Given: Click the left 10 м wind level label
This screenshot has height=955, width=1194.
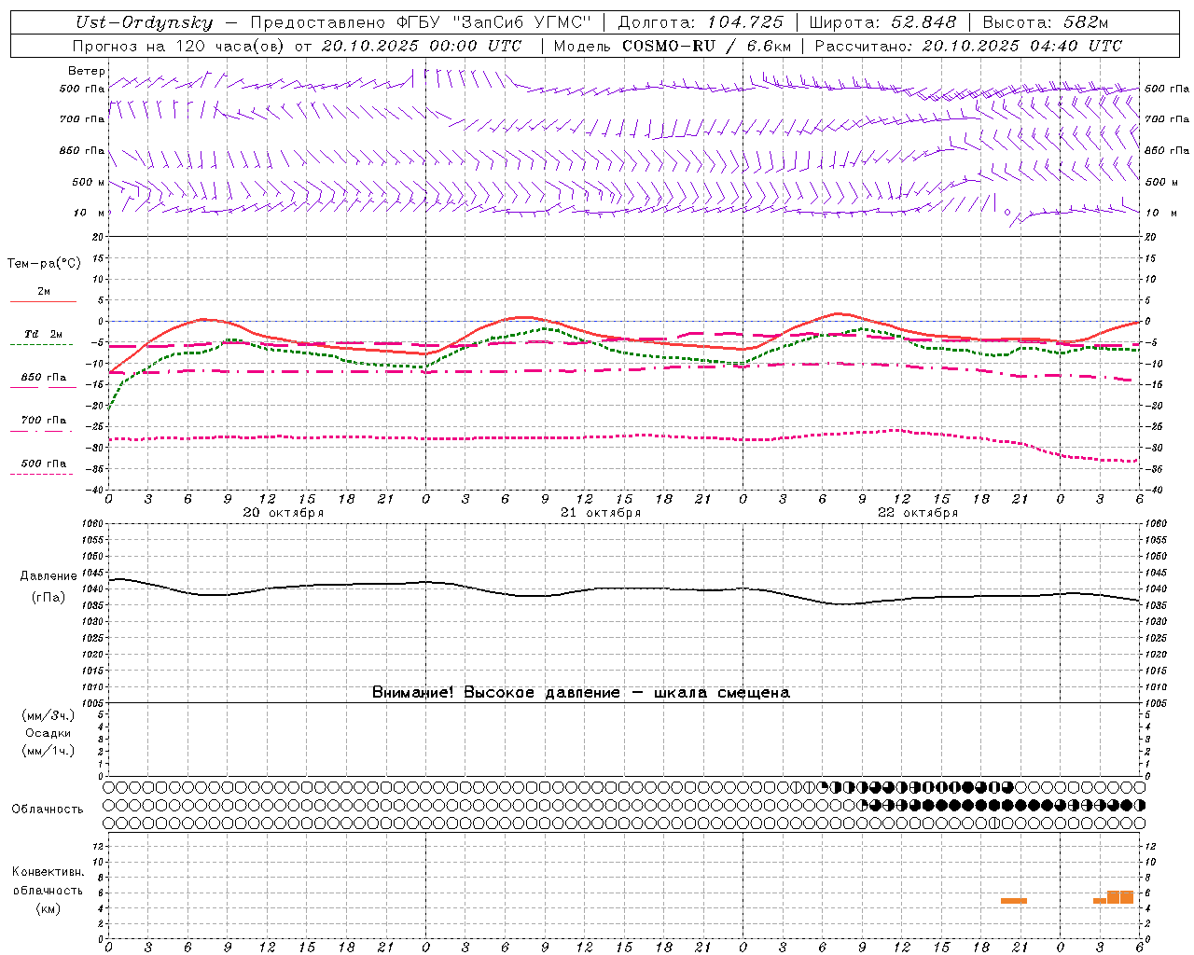Looking at the screenshot, I should [89, 213].
